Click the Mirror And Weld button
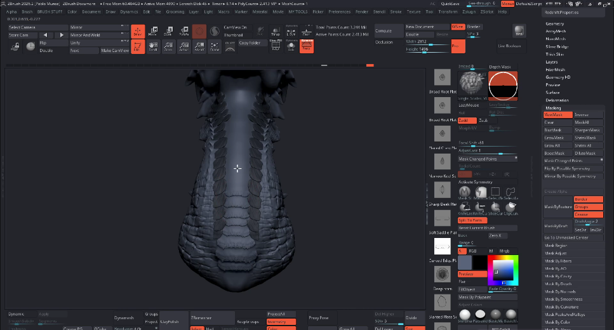 point(99,36)
